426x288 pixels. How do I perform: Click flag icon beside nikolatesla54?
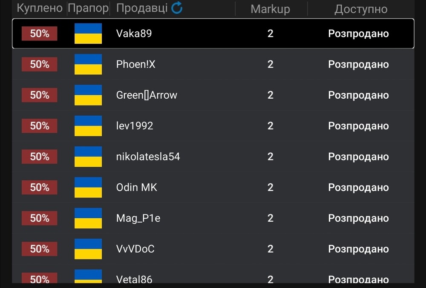[x=88, y=157]
